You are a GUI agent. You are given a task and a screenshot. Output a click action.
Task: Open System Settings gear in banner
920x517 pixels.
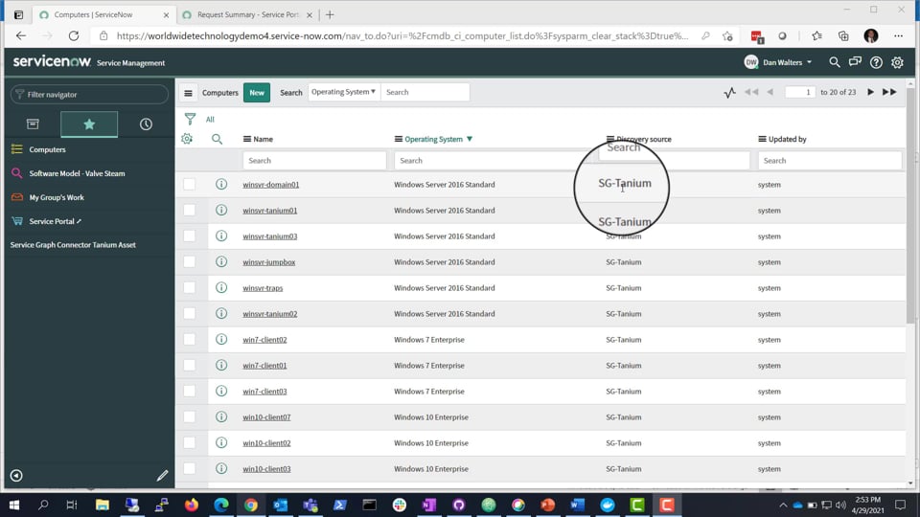[x=897, y=62]
